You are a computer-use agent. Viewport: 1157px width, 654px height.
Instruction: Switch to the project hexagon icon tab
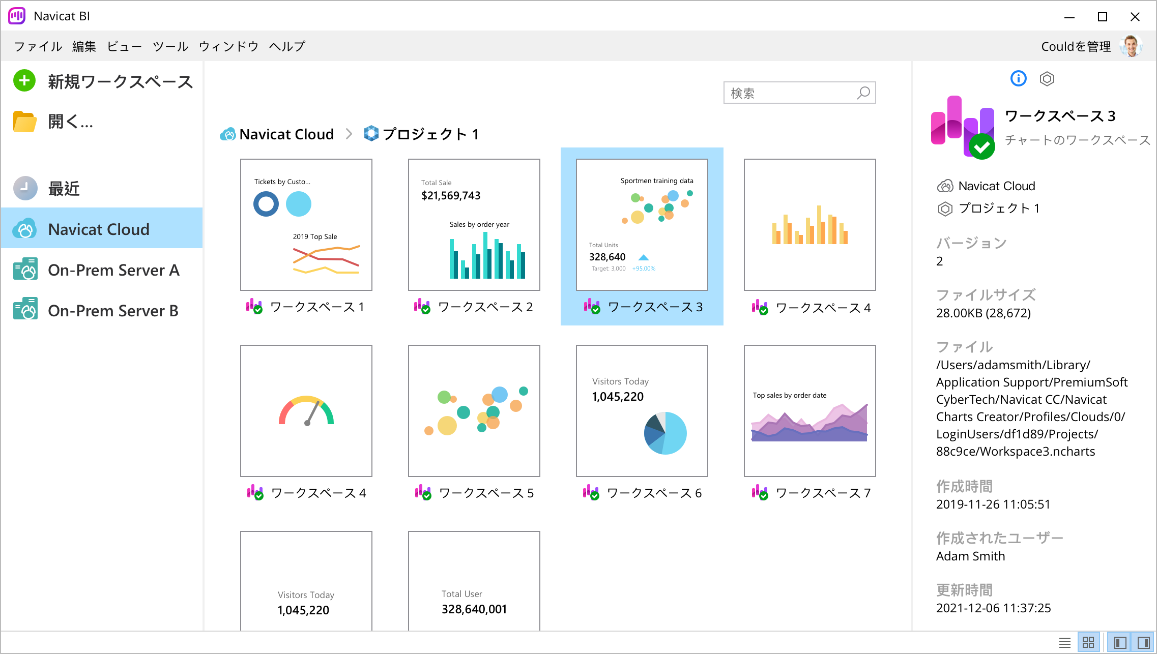click(1047, 79)
